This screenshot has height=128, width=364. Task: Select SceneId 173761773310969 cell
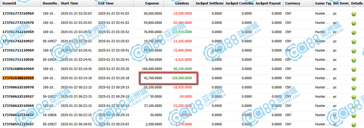pyautogui.click(x=18, y=14)
